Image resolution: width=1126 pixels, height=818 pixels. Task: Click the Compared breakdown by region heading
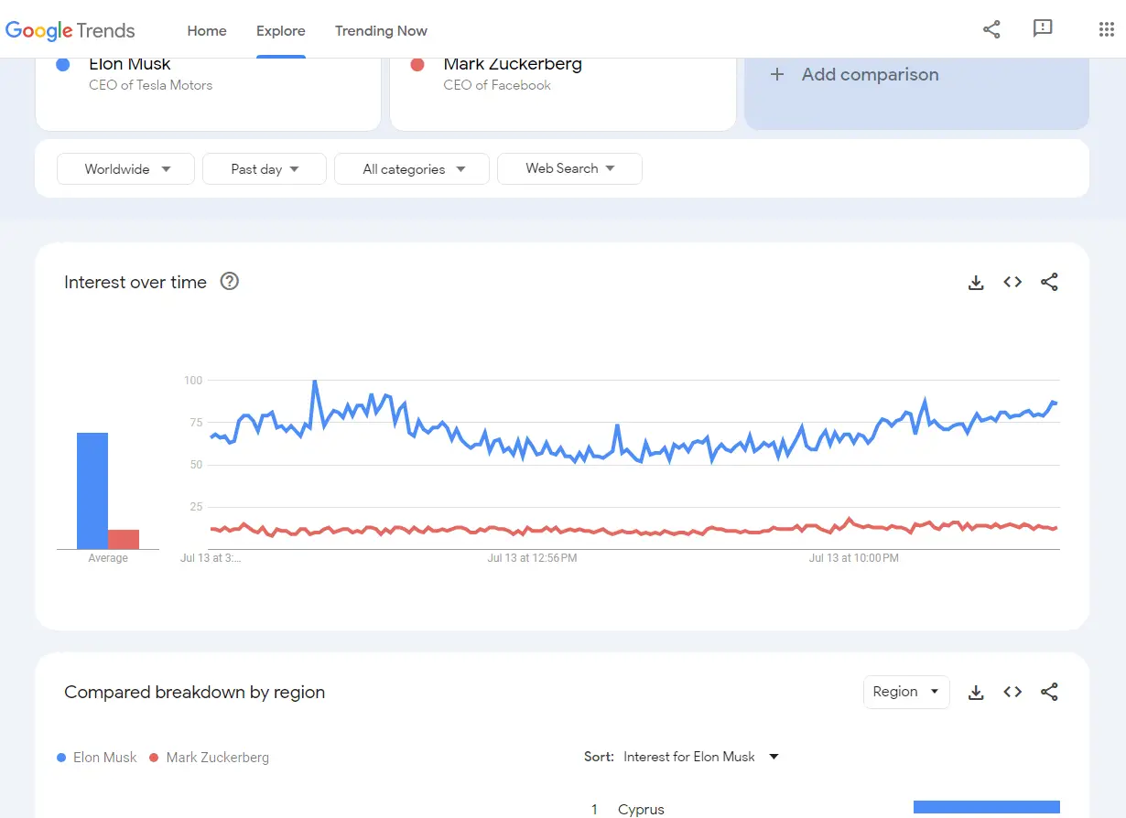194,693
